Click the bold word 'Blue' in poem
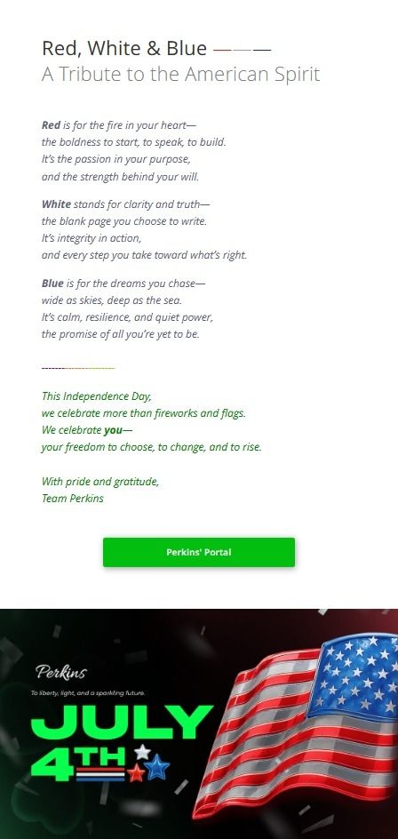Image resolution: width=398 pixels, height=839 pixels. click(x=52, y=283)
